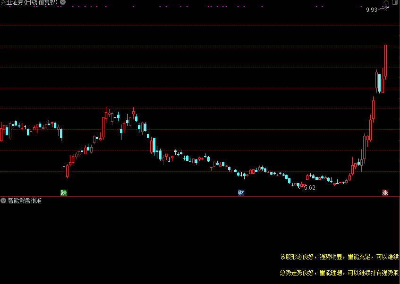Expand the 智能解盘很准 indicator dropdown arrow
Viewport: 400px width, 284px height.
3,200
